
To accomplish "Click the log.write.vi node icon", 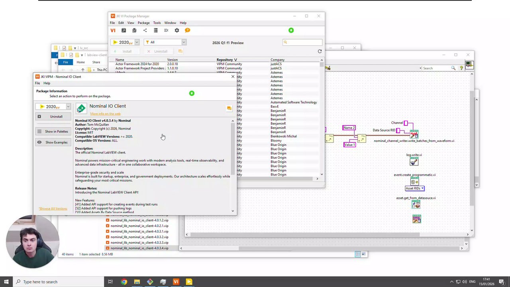I will pyautogui.click(x=414, y=161).
